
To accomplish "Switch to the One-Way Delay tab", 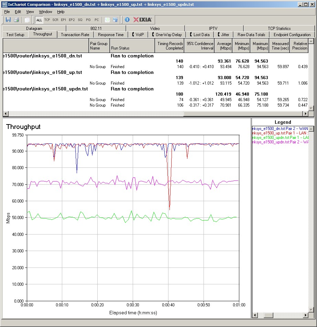I will click(x=167, y=35).
